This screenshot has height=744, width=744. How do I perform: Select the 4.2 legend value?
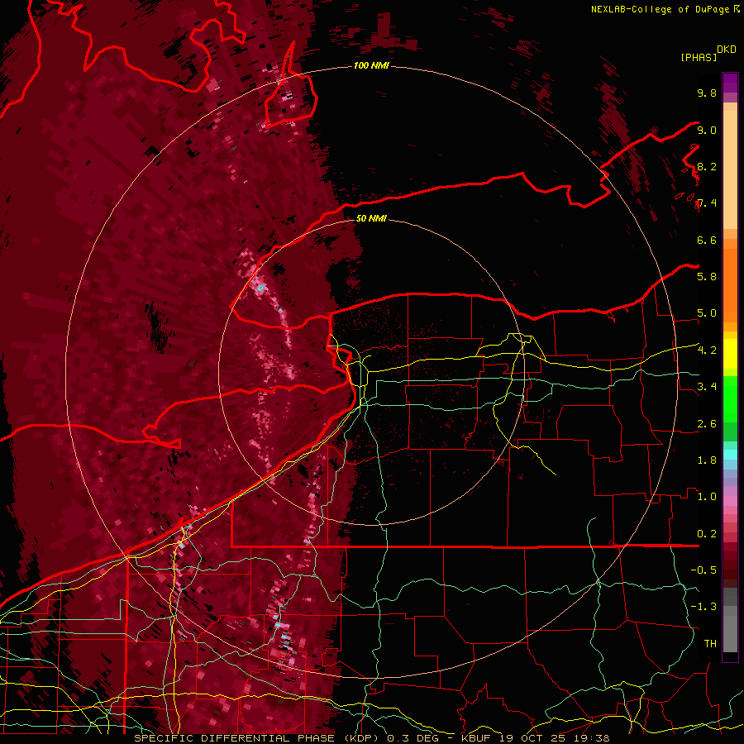tap(707, 351)
